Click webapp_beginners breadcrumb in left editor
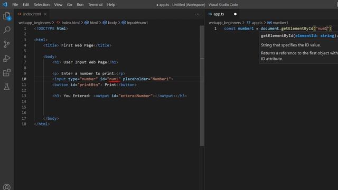Image resolution: width=338 pixels, height=190 pixels. [x=34, y=23]
